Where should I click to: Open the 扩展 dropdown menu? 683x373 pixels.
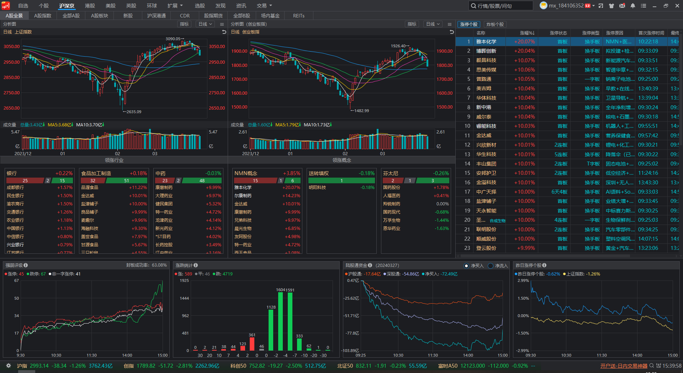point(175,6)
